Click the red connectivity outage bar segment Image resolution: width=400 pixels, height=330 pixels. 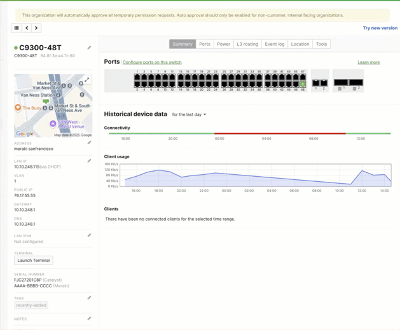tap(280, 134)
